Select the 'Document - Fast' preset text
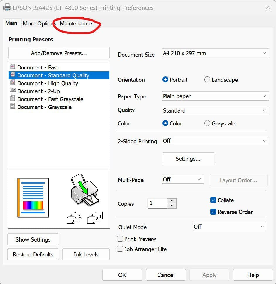 (x=38, y=67)
